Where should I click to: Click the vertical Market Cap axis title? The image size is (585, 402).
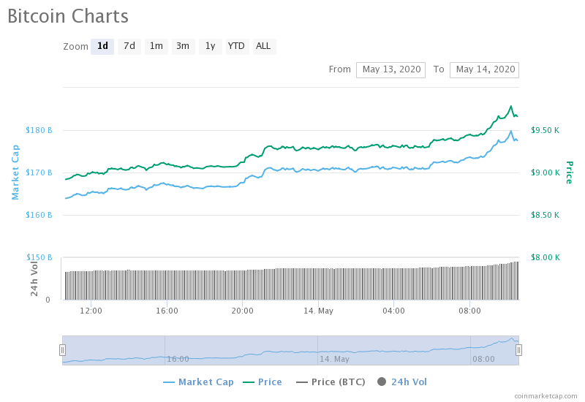(15, 172)
